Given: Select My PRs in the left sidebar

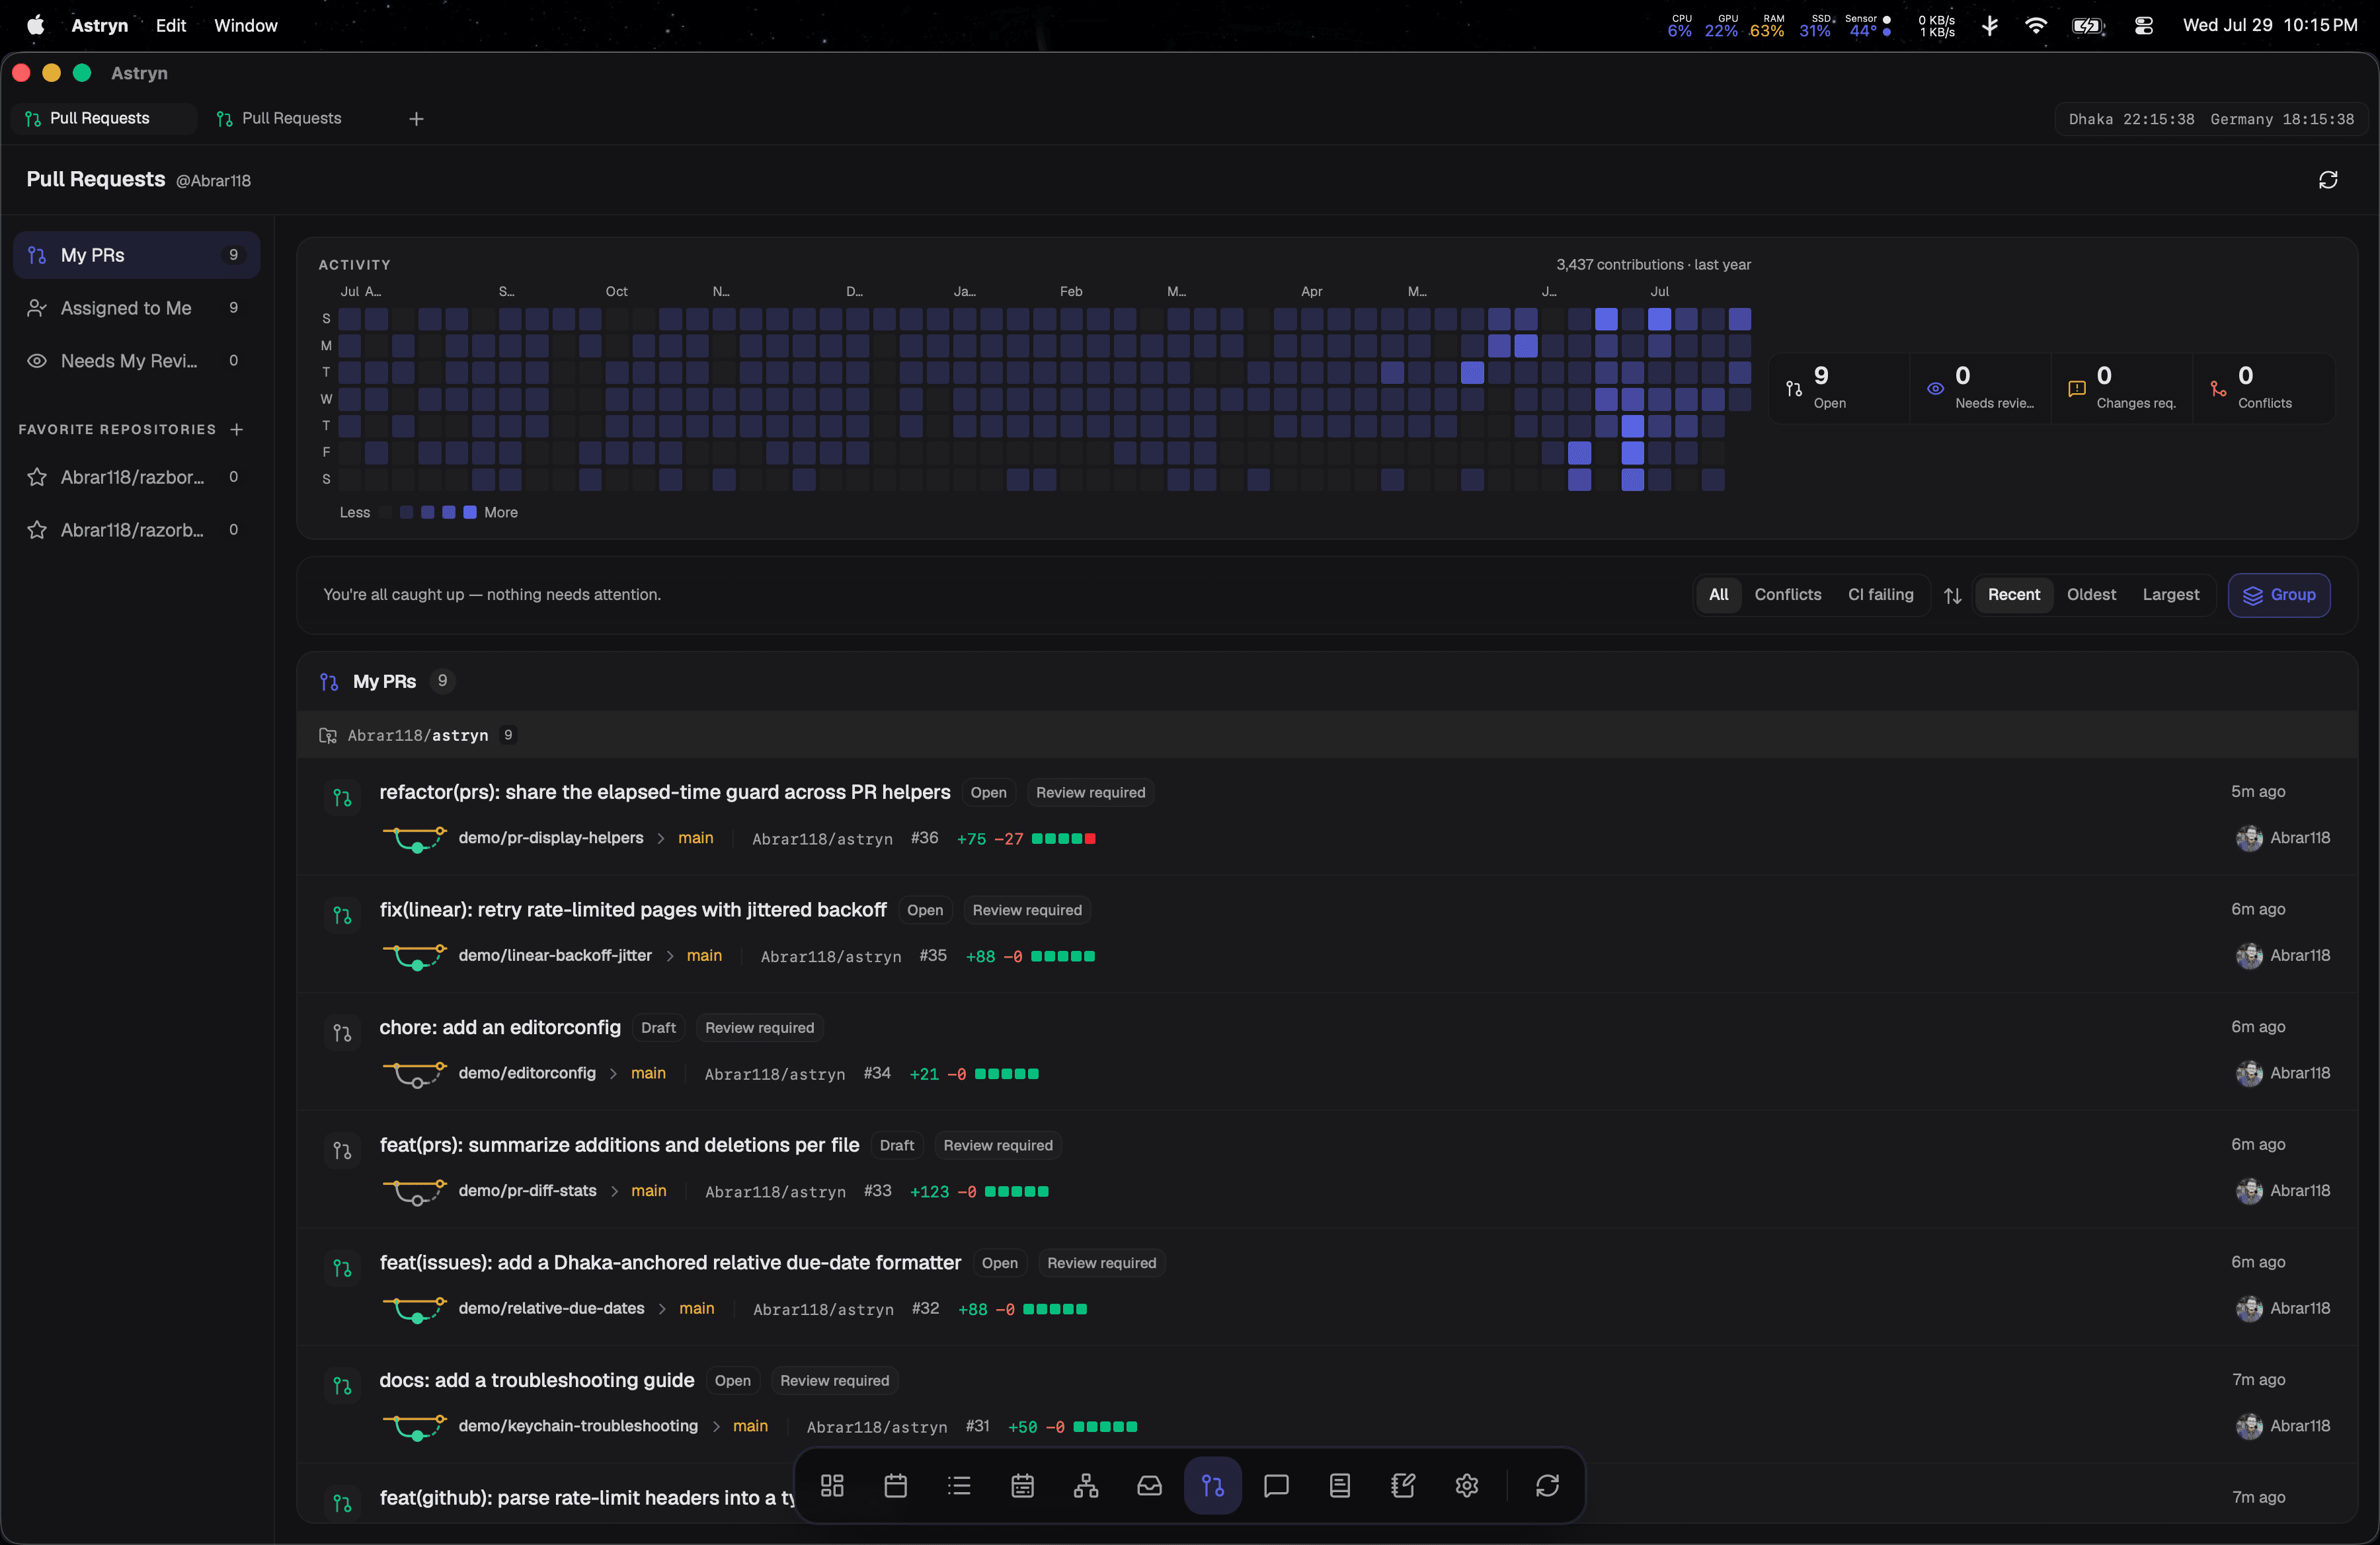Looking at the screenshot, I should [x=137, y=256].
